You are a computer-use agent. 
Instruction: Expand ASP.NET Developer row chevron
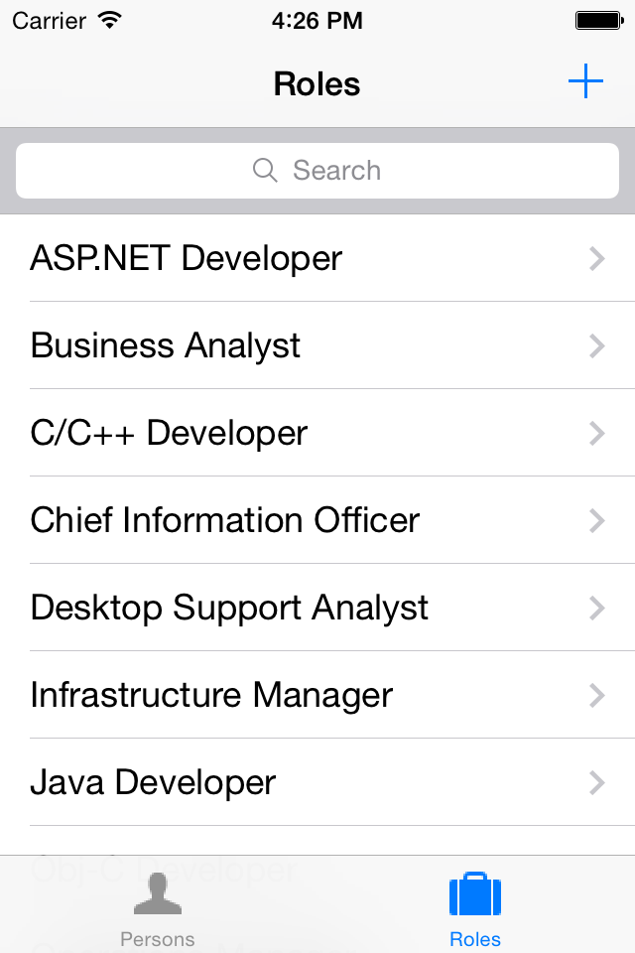point(597,258)
